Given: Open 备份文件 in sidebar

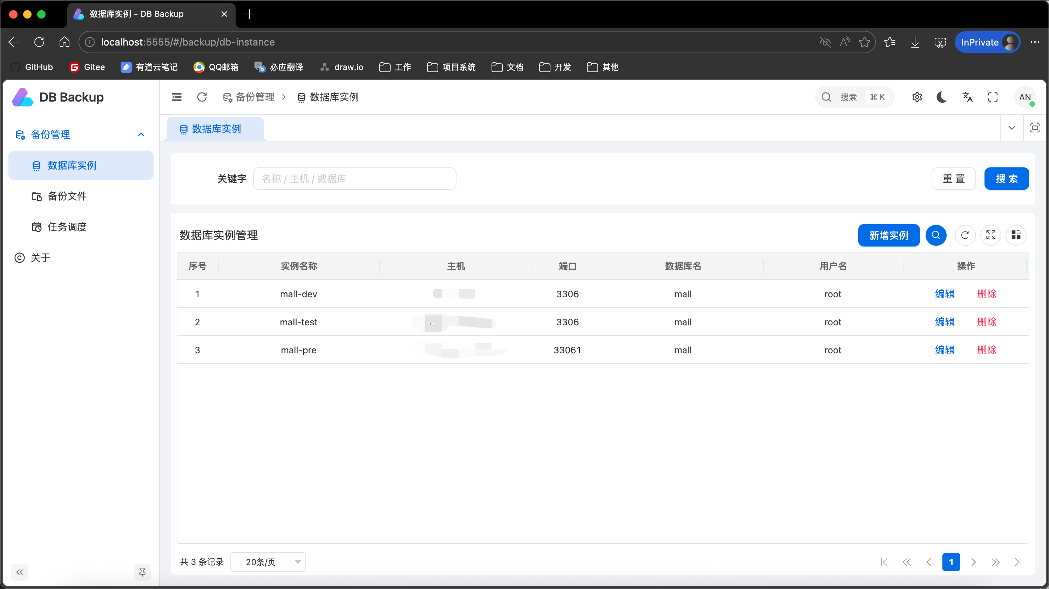Looking at the screenshot, I should [x=67, y=196].
